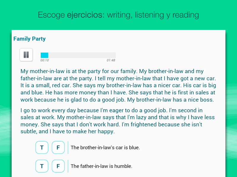
Task: Click the elapsed time label 00:10
Action: click(x=45, y=60)
